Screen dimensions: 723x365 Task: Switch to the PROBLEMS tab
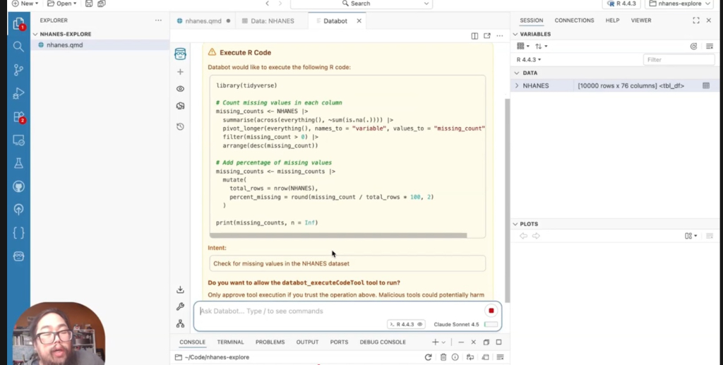pyautogui.click(x=270, y=342)
